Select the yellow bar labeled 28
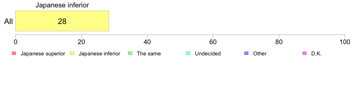Screen dimensions: 353x109 click(62, 21)
